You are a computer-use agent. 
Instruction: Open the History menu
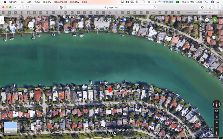47,2
